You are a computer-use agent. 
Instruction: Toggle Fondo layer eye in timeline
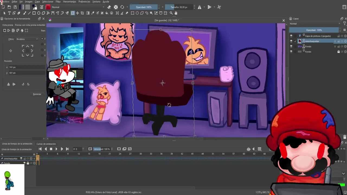[24, 163]
